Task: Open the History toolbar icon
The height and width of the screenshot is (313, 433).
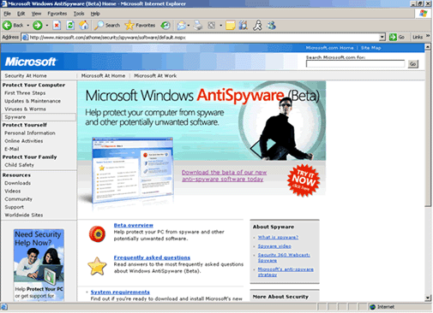Action: (x=165, y=26)
